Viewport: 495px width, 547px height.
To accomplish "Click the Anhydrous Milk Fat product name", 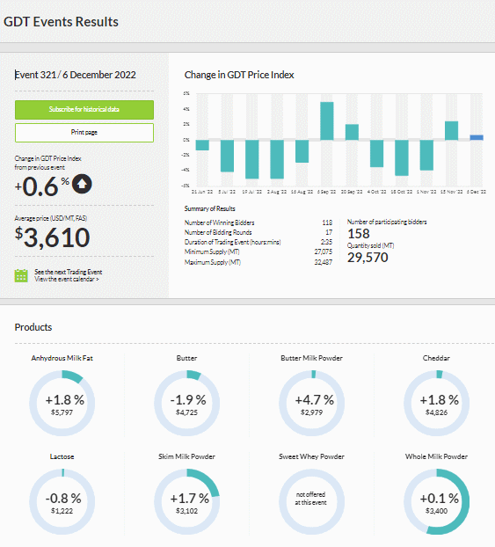I will tap(62, 358).
